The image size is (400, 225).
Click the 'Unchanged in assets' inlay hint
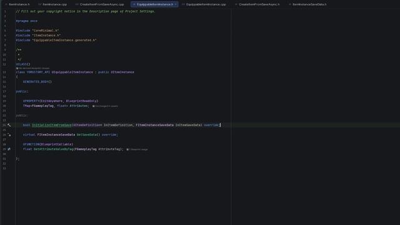(x=105, y=106)
